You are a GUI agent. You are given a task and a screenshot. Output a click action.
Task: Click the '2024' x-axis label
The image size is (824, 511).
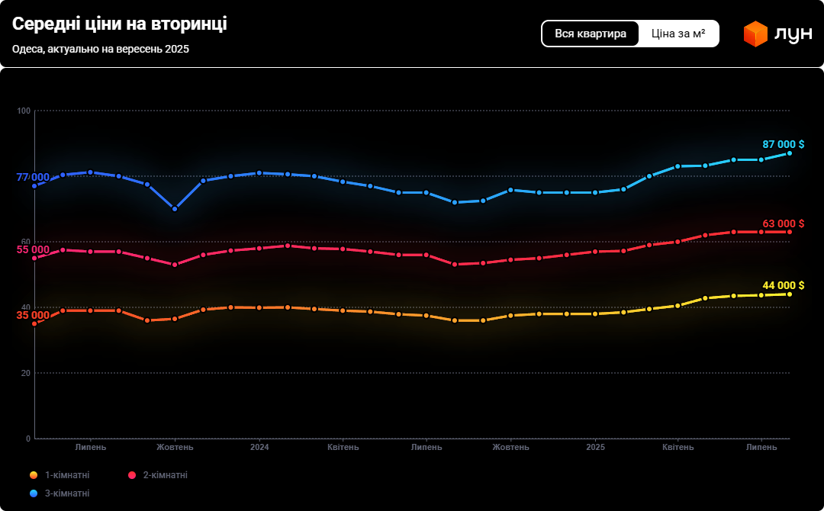click(x=259, y=447)
